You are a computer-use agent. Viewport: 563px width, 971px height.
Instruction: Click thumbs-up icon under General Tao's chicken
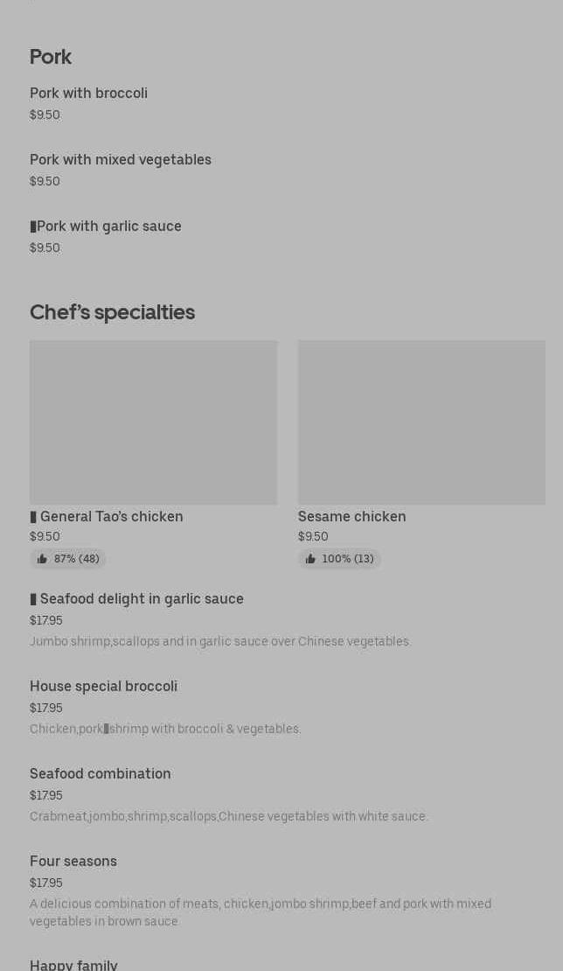(42, 559)
